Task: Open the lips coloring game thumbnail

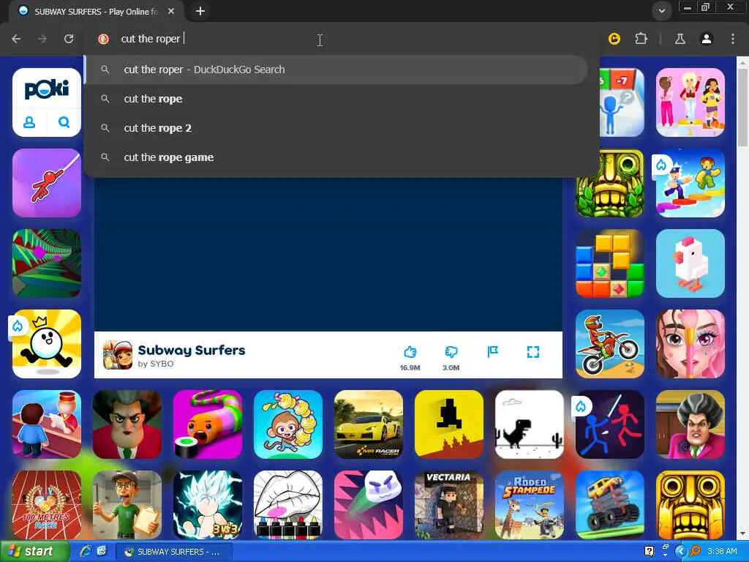Action: click(288, 505)
